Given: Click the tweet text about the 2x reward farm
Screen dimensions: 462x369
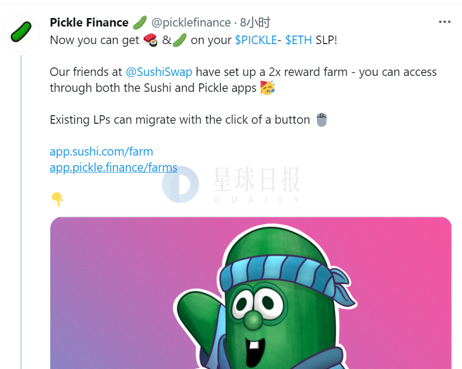Looking at the screenshot, I should click(243, 80).
